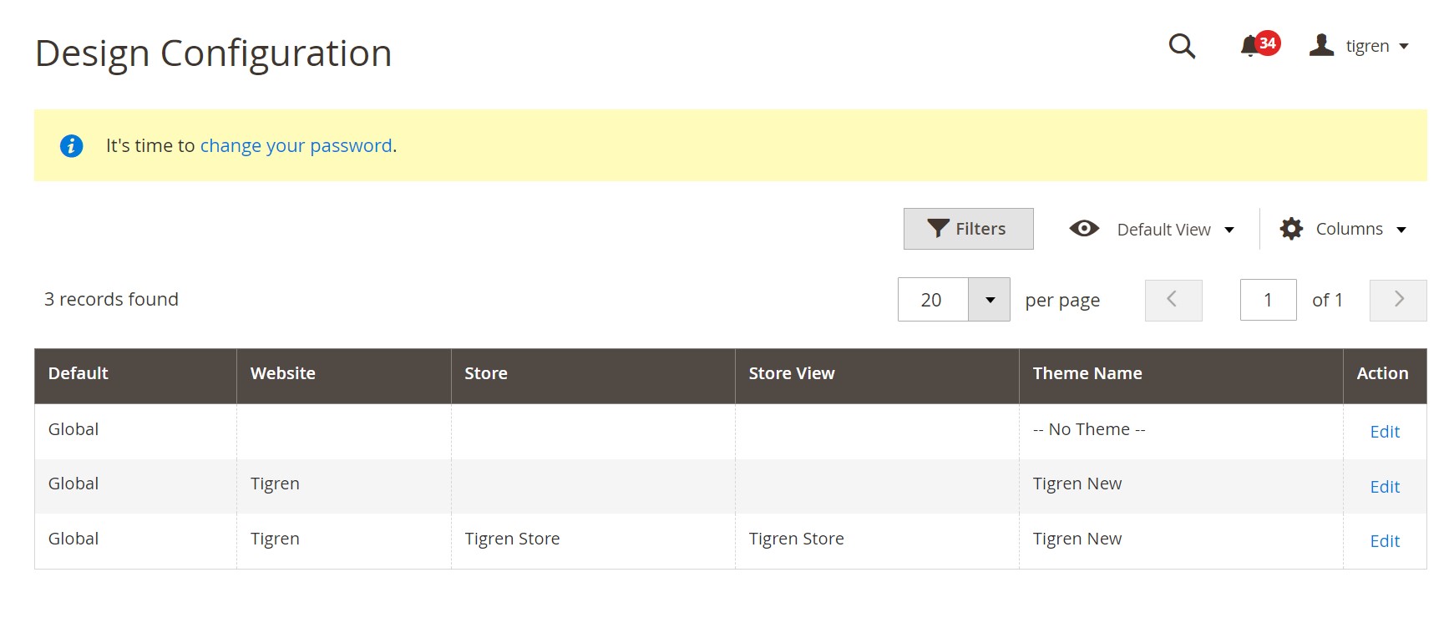
Task: Open notifications bell with 34 badge
Action: coord(1251,46)
